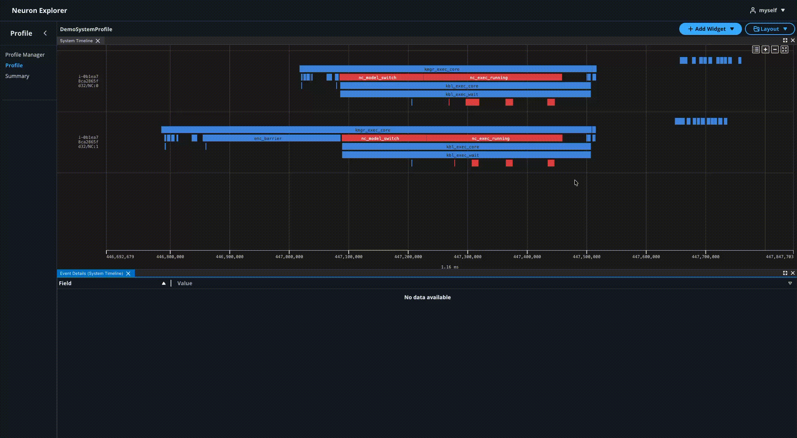This screenshot has width=797, height=438.
Task: Open the Add Widget dropdown
Action: [x=710, y=28]
